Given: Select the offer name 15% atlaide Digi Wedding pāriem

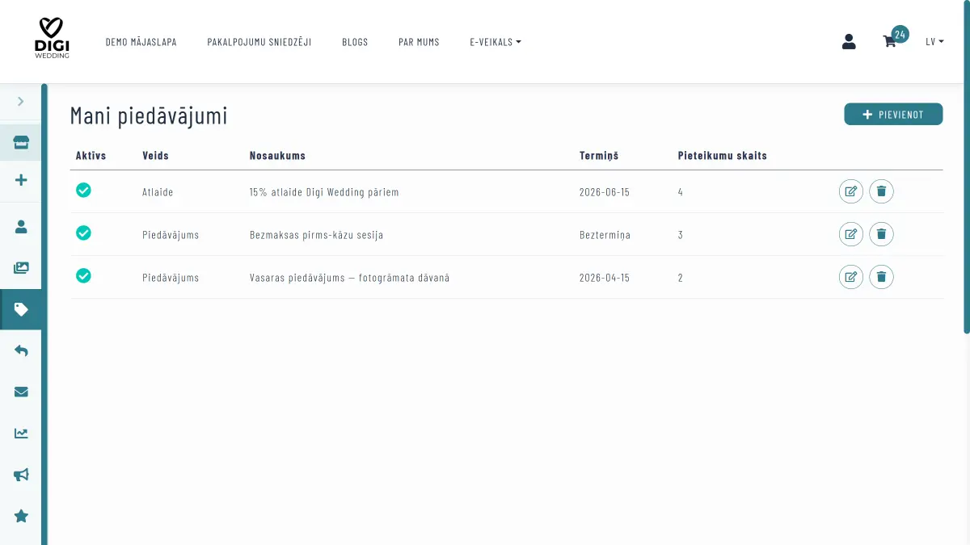Looking at the screenshot, I should 324,192.
